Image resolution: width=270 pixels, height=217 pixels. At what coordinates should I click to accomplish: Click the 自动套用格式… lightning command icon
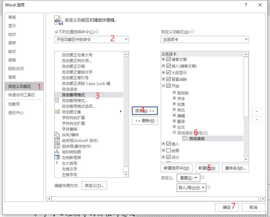click(x=57, y=100)
